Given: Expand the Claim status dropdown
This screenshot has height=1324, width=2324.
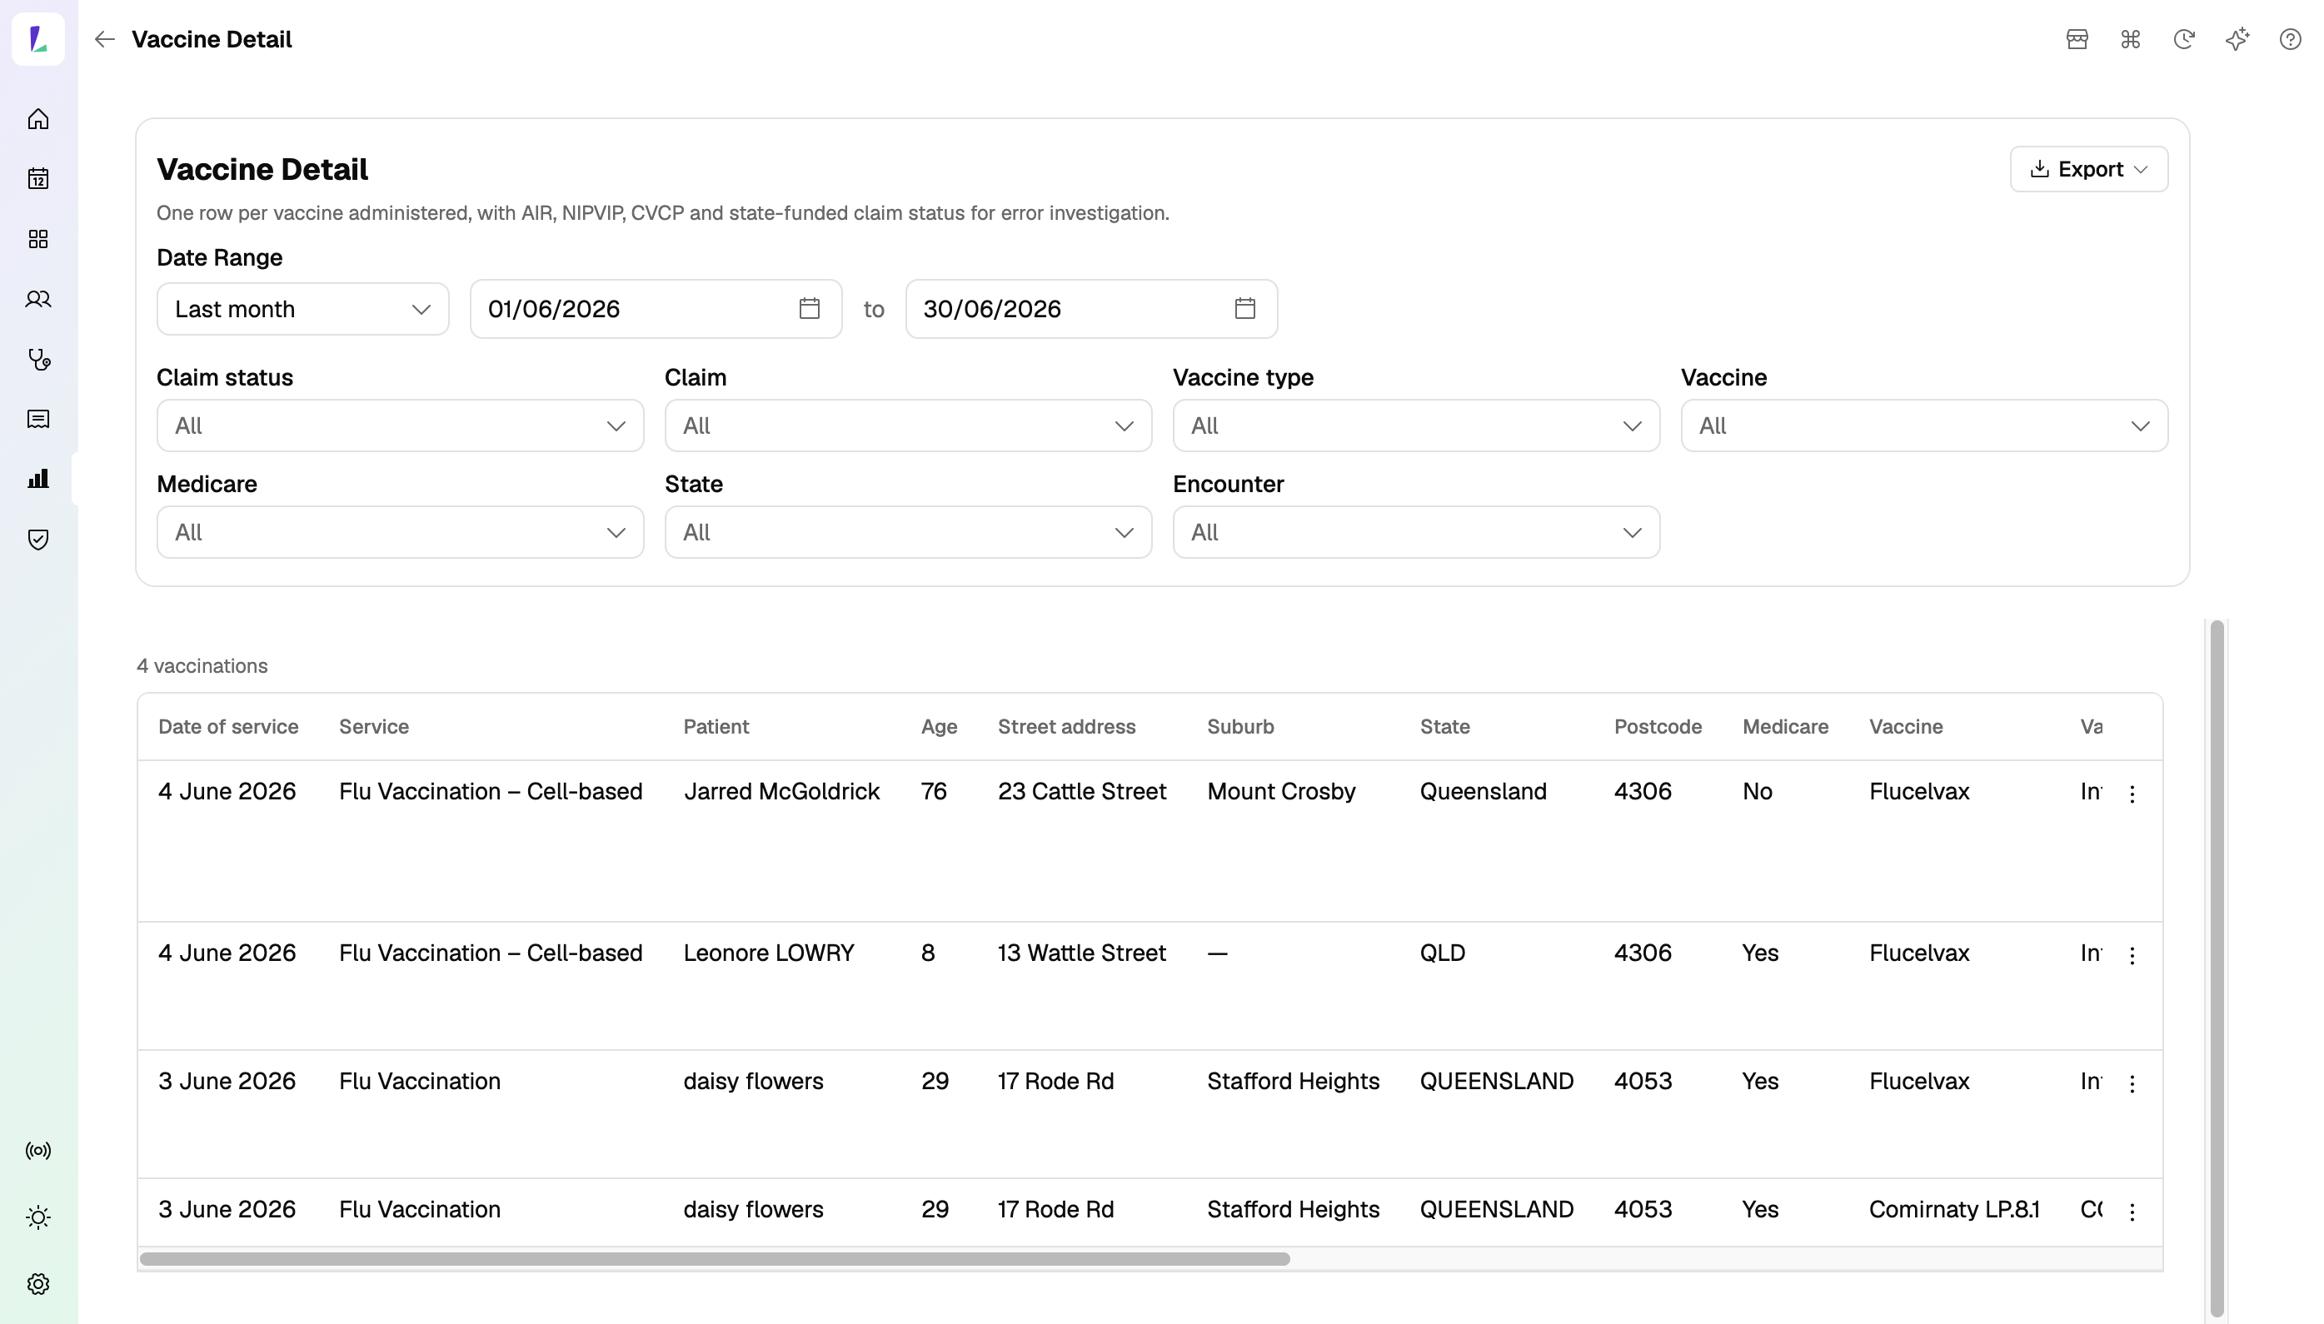Looking at the screenshot, I should click(x=400, y=426).
